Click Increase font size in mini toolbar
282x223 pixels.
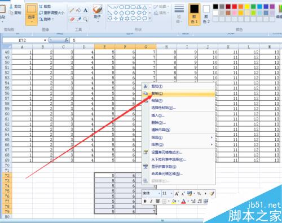point(177,194)
